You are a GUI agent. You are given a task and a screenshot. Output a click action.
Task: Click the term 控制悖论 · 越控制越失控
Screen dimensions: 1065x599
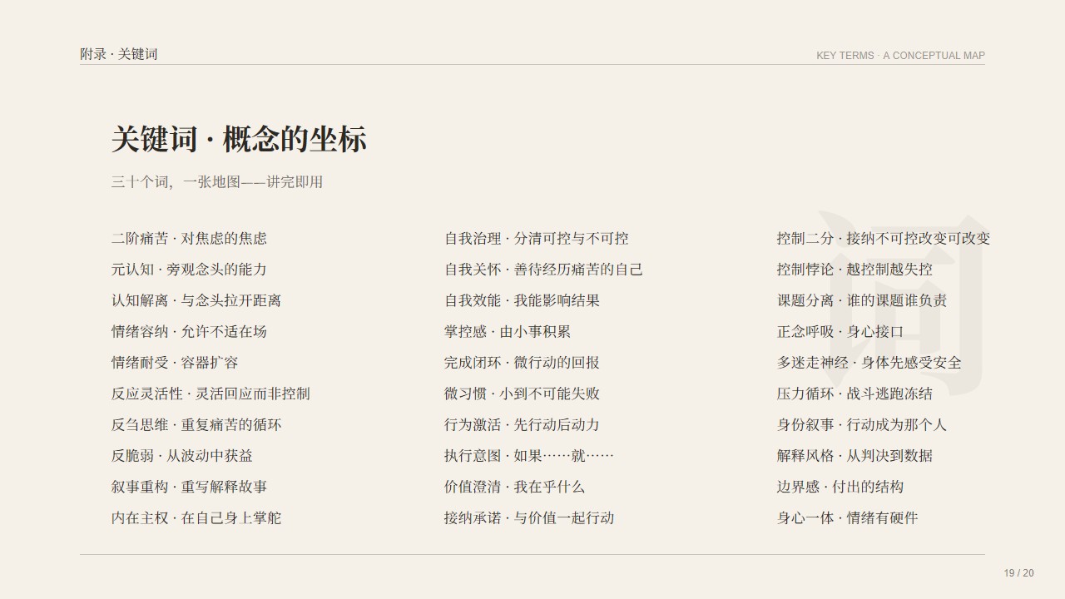coord(854,270)
